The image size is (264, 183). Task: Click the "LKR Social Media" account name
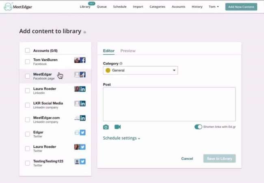(x=48, y=103)
